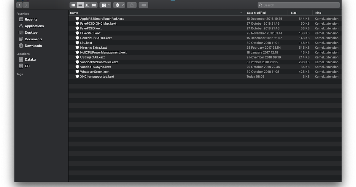Click the kext icon beside WhateverGreen.kext
Viewport: 356px width, 187px height.
coord(77,72)
